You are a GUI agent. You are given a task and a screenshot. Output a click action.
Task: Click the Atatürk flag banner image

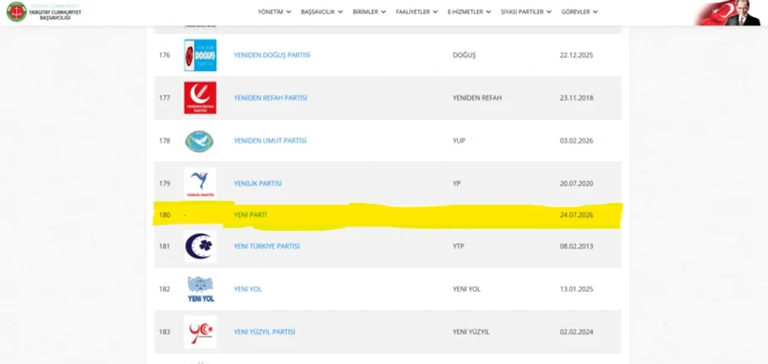728,13
